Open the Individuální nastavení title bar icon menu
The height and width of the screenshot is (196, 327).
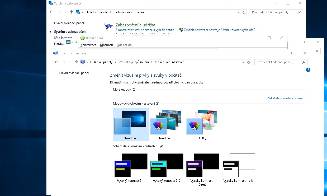55,53
